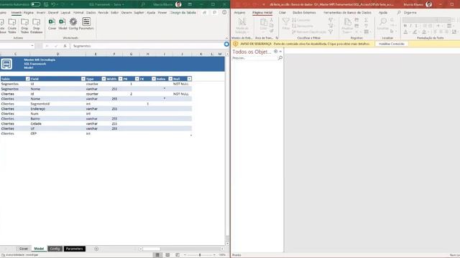Image resolution: width=460 pixels, height=258 pixels.
Task: Select the SegmentoId field cell
Action: tap(57, 104)
